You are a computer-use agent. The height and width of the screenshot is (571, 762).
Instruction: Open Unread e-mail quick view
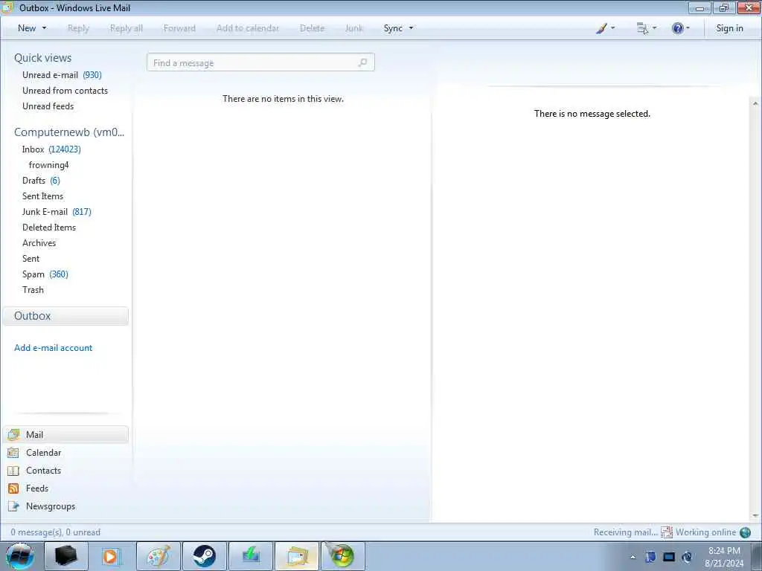tap(62, 75)
